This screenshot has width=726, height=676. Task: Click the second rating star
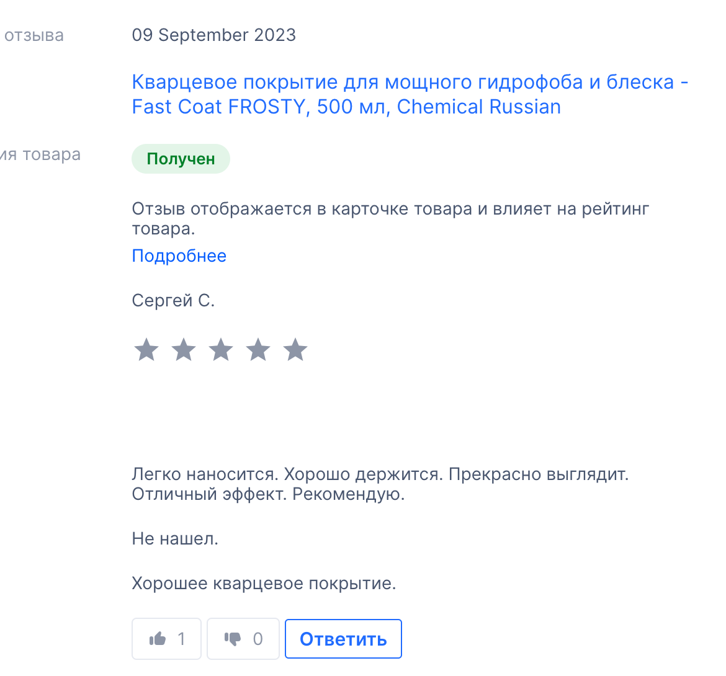184,350
